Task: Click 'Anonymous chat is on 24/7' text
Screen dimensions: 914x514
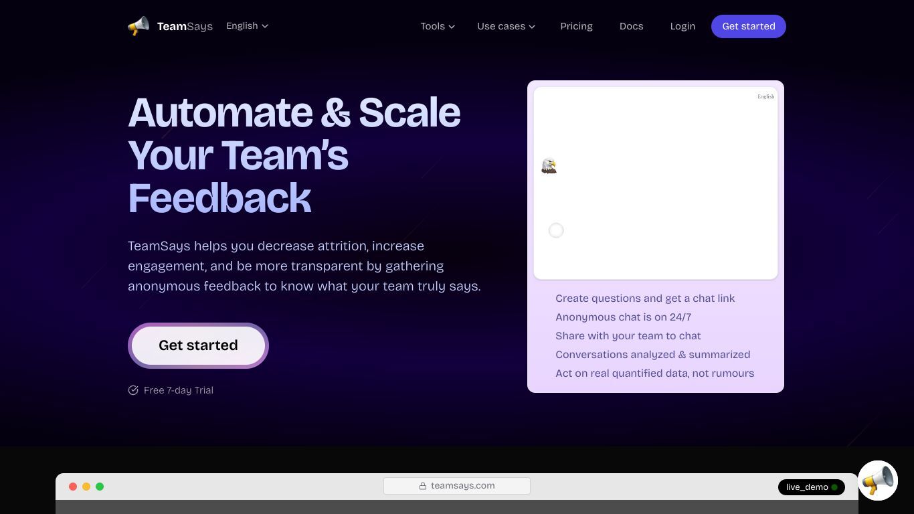Action: (x=623, y=317)
